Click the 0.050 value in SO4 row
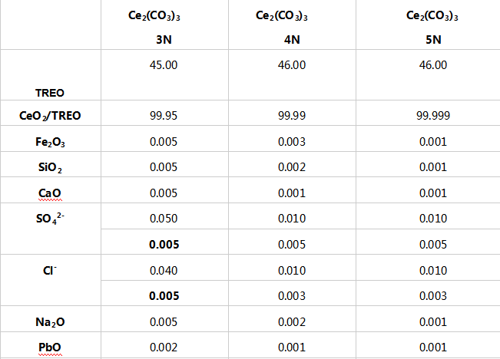Image resolution: width=500 pixels, height=359 pixels. [x=164, y=220]
